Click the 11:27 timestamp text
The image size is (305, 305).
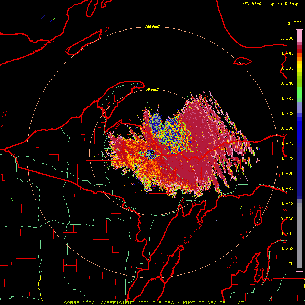coord(236,303)
